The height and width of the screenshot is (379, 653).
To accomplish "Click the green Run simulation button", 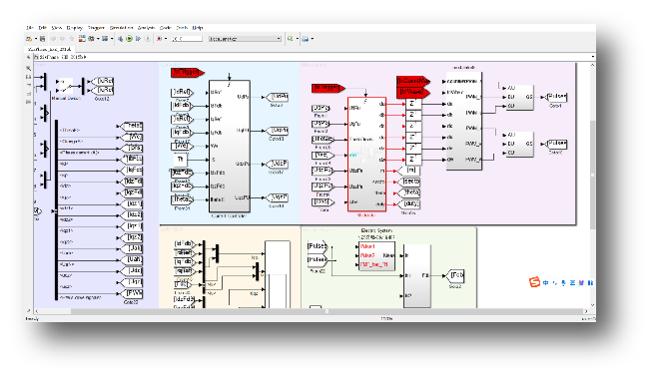I will pyautogui.click(x=129, y=39).
